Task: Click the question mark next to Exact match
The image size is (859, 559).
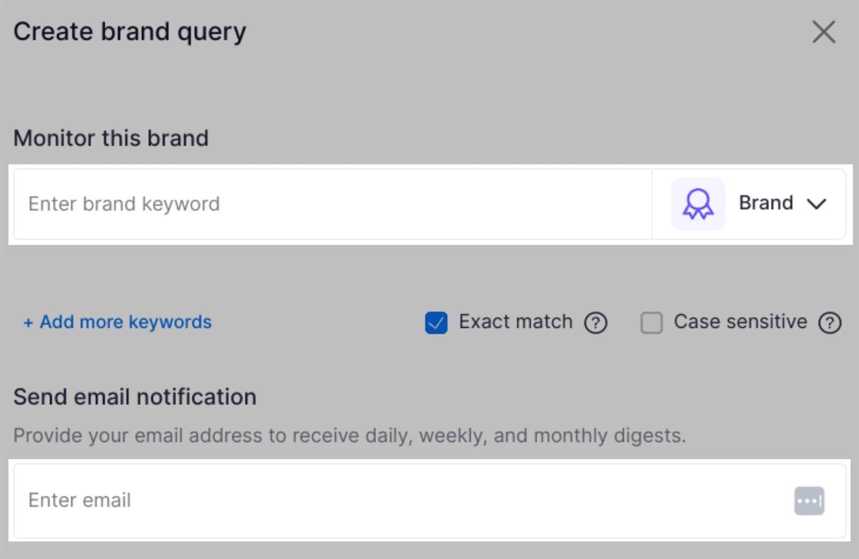Action: pyautogui.click(x=595, y=322)
